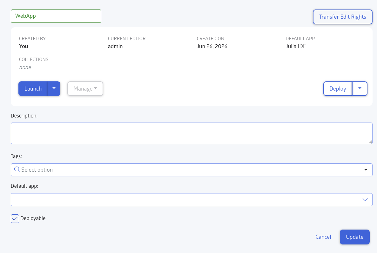The height and width of the screenshot is (253, 377).
Task: Click the 'none' collections value
Action: coord(25,67)
